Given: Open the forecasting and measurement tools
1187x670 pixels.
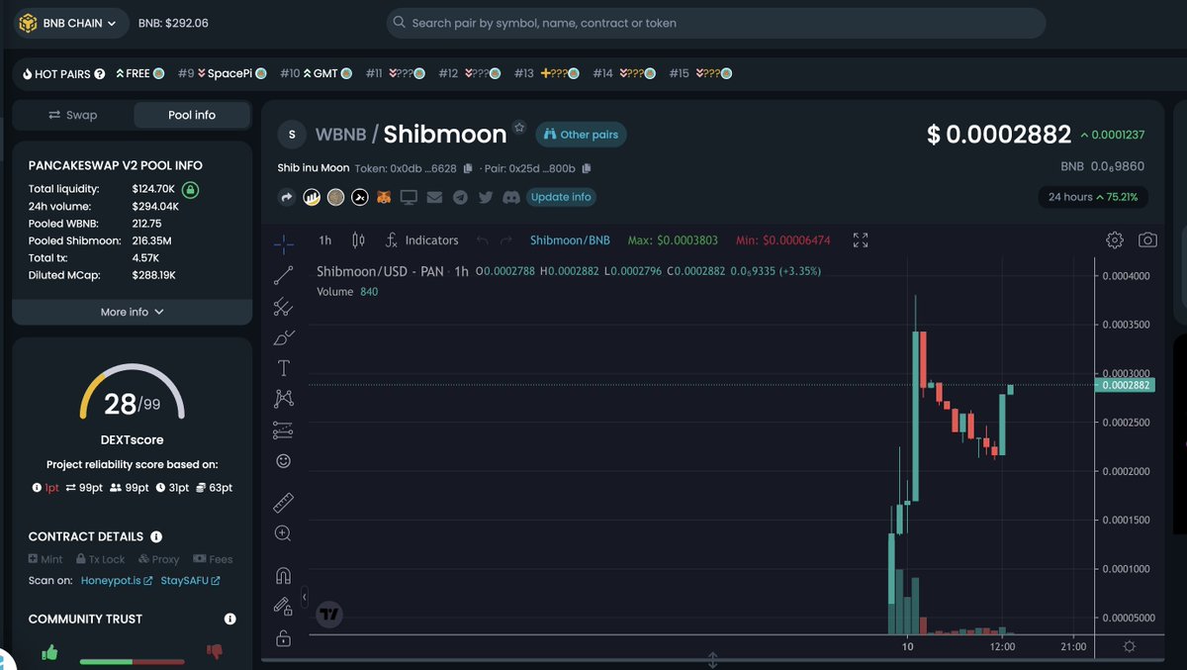Looking at the screenshot, I should [x=283, y=431].
